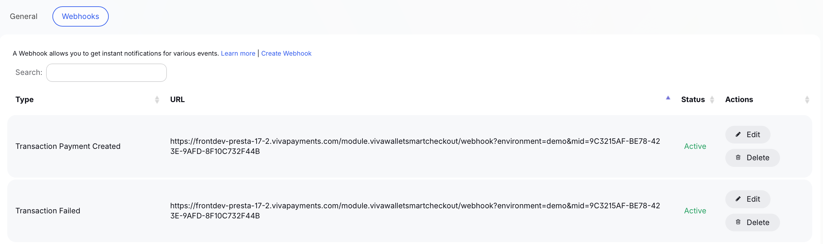Sort table by Type column arrows

[157, 100]
